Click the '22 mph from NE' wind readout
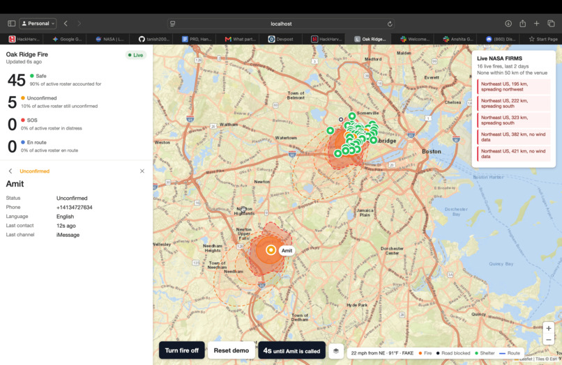 pos(382,353)
